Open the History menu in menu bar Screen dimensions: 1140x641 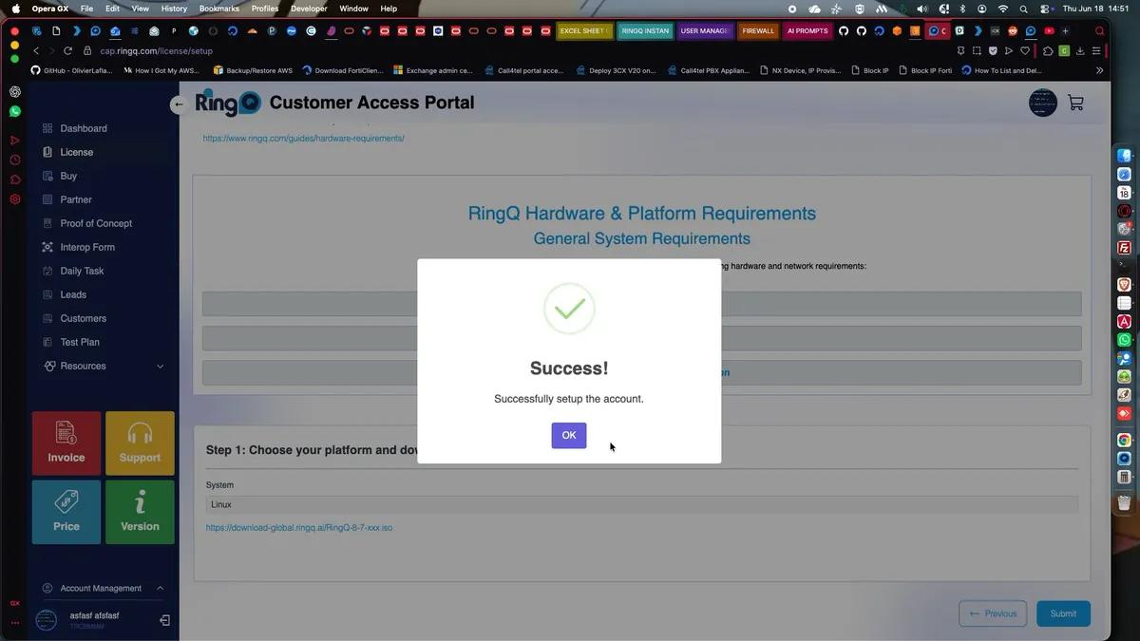click(174, 9)
